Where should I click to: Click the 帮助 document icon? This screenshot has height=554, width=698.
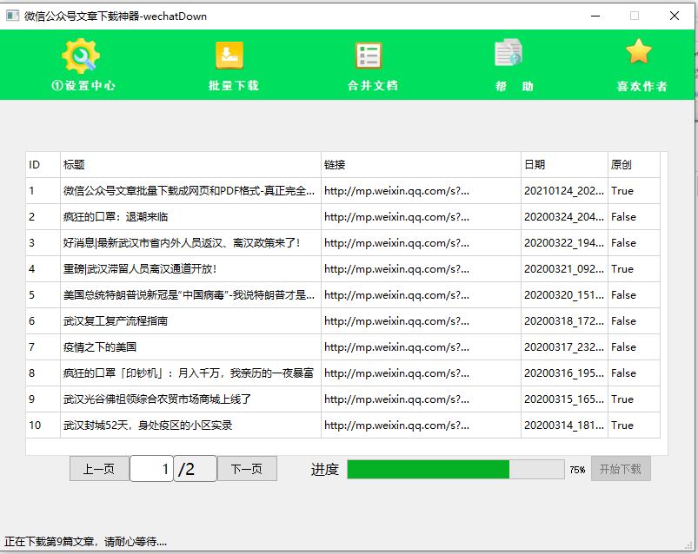[x=509, y=52]
